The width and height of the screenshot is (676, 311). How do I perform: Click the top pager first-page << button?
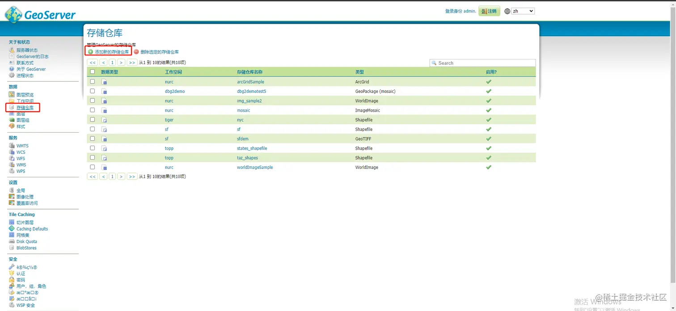tap(92, 63)
